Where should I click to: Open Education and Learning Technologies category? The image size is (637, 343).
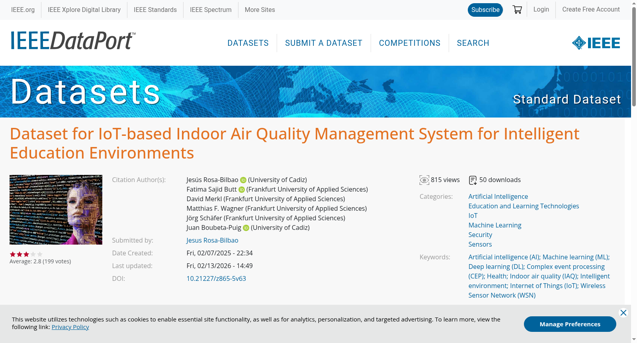click(x=524, y=206)
